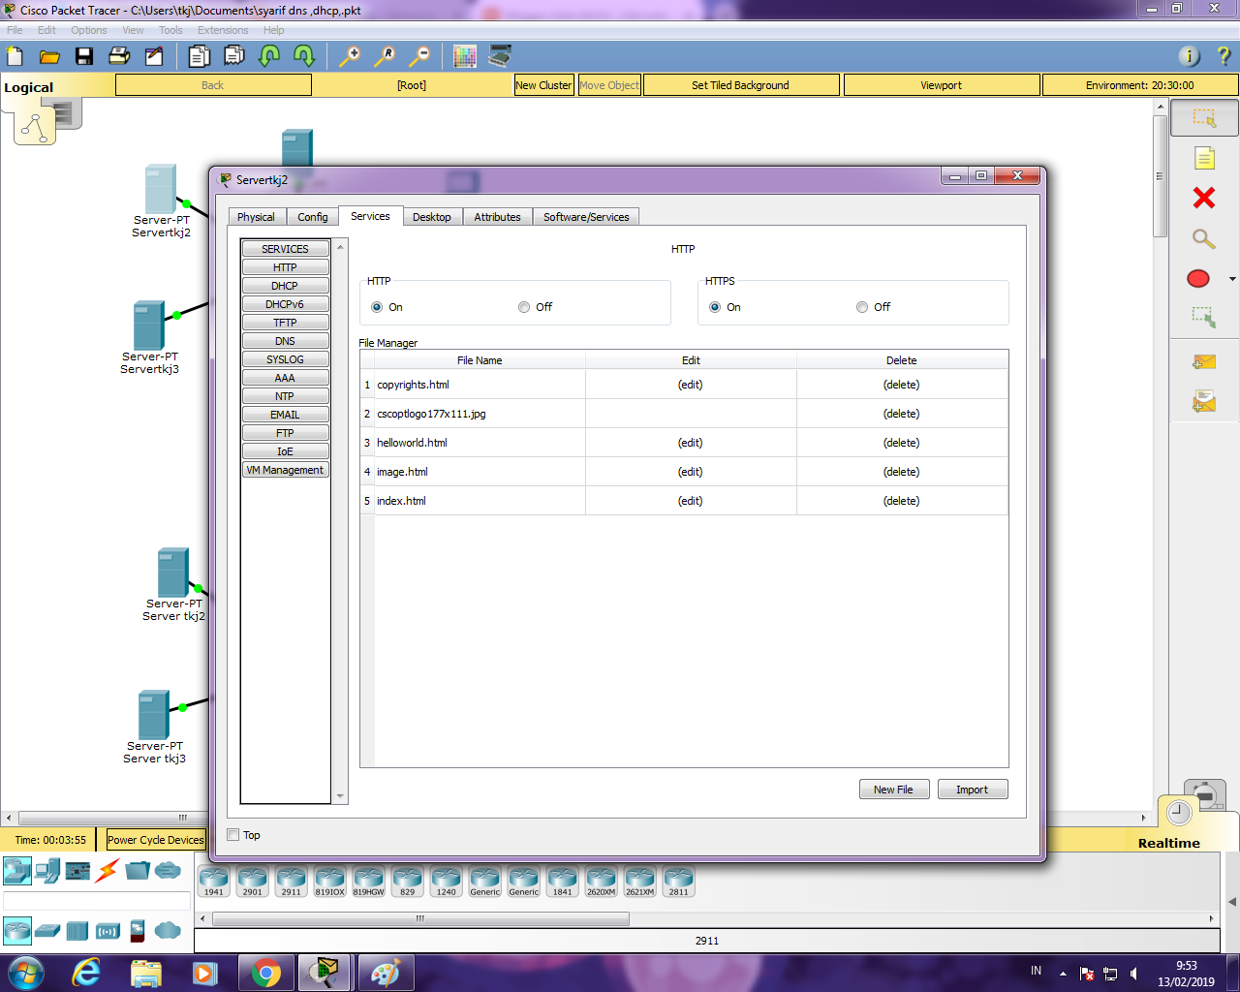Select the DNS service button

(285, 341)
